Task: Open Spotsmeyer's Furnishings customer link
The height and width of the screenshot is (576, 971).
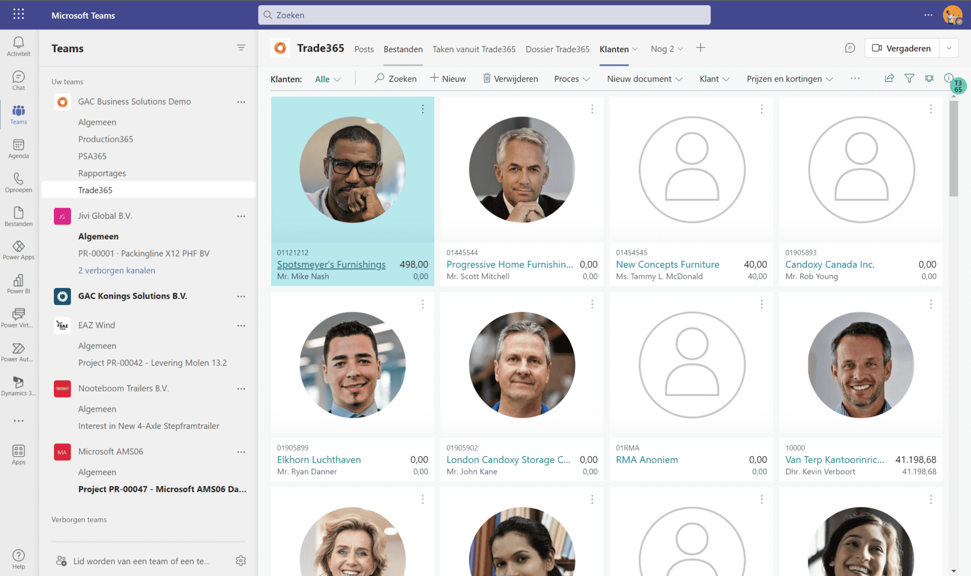Action: [x=331, y=265]
